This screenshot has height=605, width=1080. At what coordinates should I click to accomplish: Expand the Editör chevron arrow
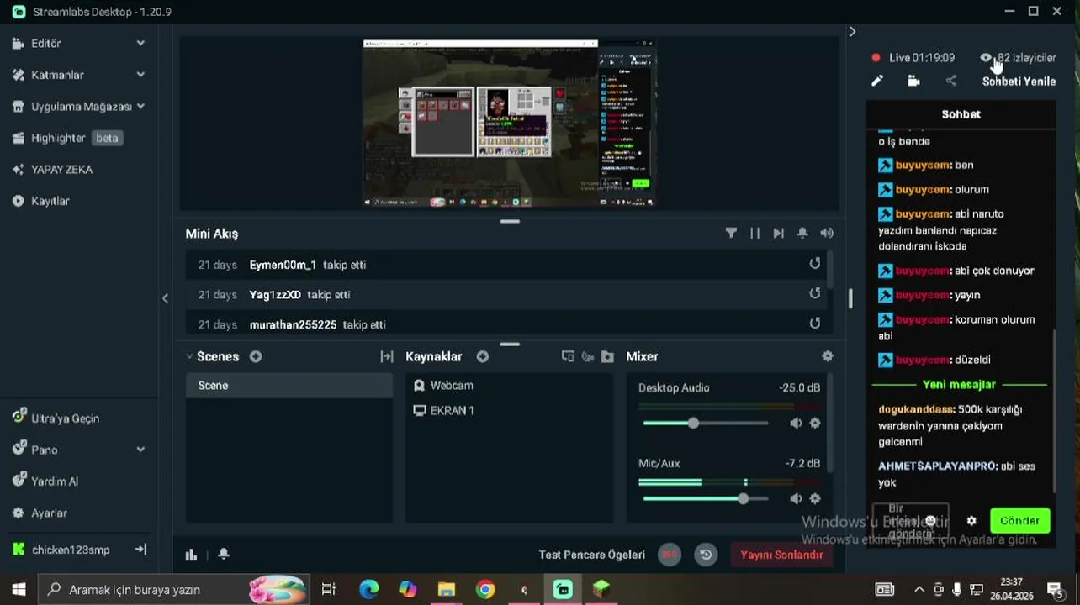tap(140, 43)
